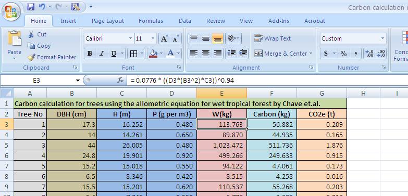Toggle Italic formatting
Screen dimensions: 408x196
(x=102, y=54)
